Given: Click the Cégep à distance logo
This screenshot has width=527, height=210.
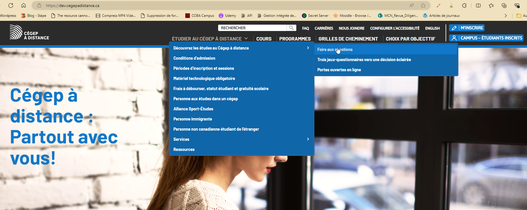Looking at the screenshot, I should point(29,32).
